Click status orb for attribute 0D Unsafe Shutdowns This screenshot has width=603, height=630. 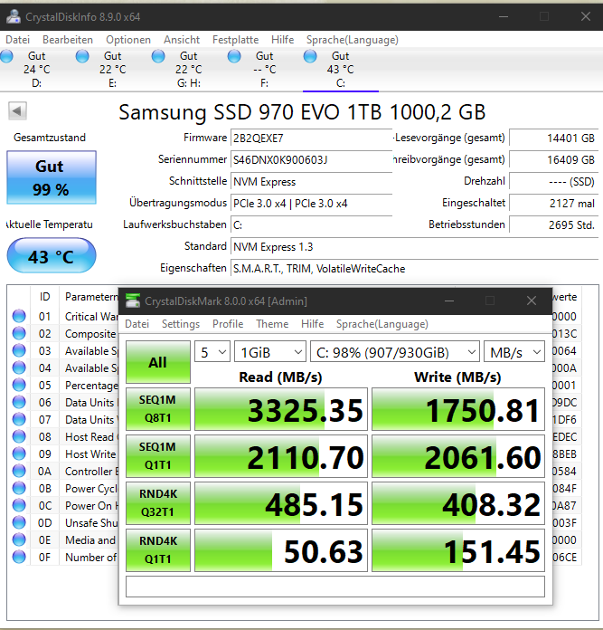19,522
